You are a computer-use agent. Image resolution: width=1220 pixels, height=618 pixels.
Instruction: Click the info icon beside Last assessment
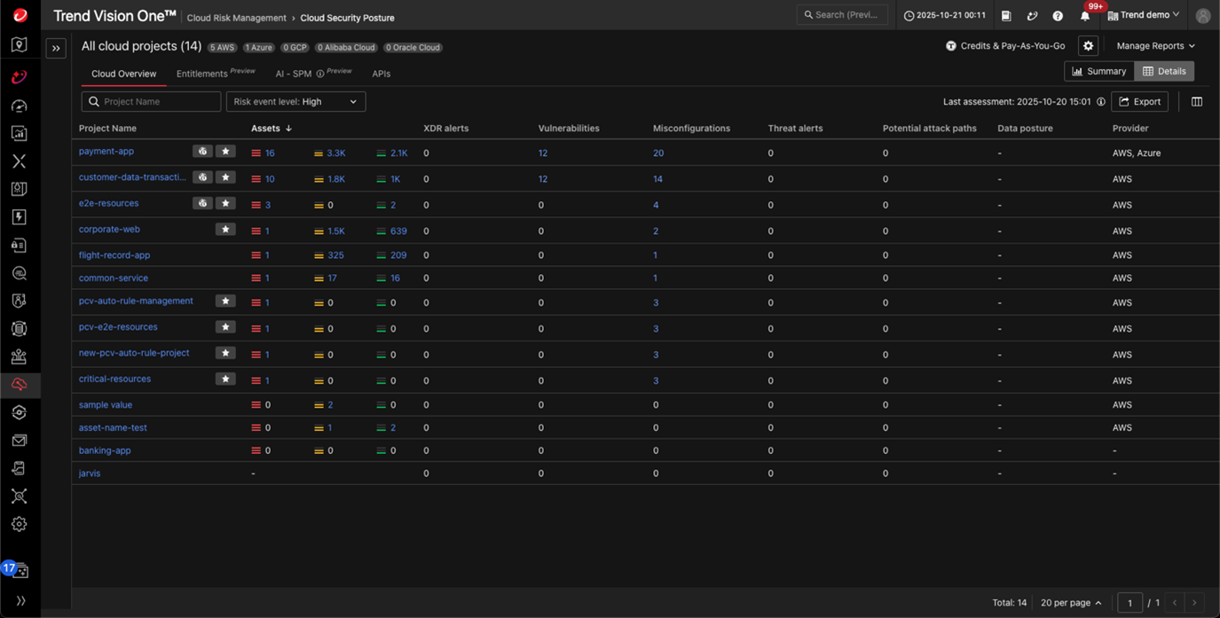(1101, 102)
